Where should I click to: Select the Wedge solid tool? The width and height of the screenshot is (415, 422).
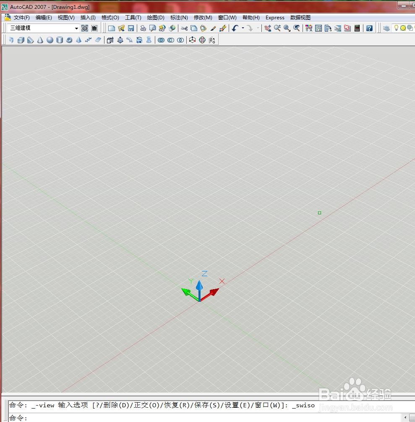(x=30, y=40)
